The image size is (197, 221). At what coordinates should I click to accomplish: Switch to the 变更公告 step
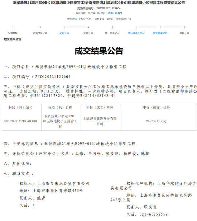click(88, 33)
